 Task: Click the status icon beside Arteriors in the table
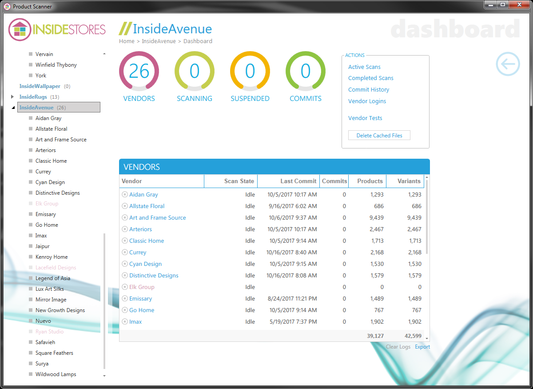point(125,229)
